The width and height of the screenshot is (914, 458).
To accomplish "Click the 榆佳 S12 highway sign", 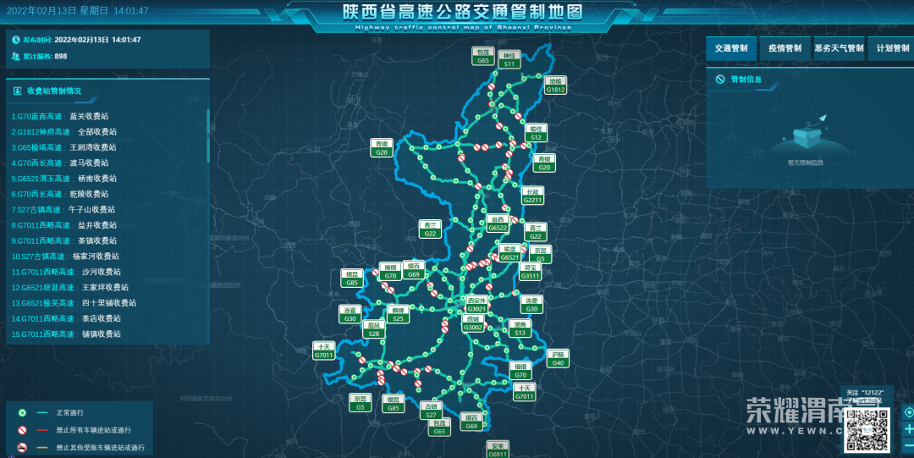I will 536,133.
